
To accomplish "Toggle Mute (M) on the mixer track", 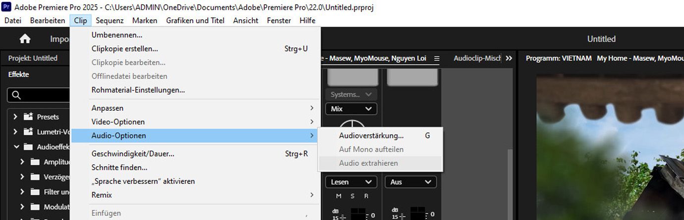I will [x=339, y=196].
